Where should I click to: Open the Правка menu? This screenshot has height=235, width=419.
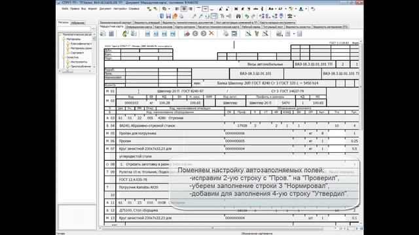click(75, 8)
